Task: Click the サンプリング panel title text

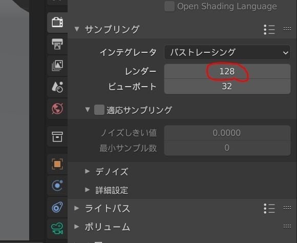Action: (x=112, y=29)
